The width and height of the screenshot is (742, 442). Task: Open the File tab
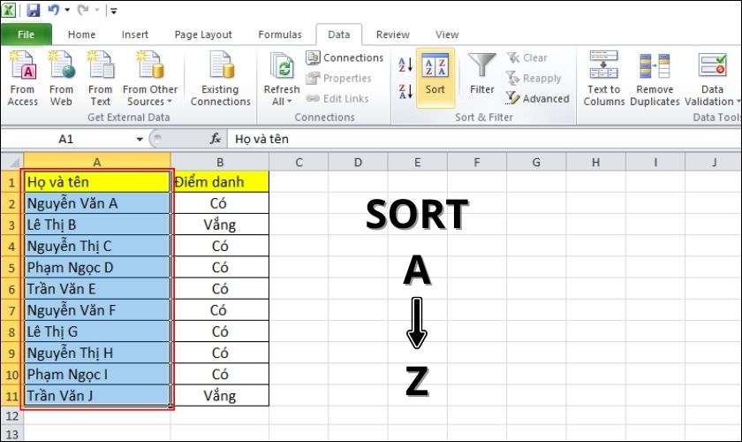click(x=26, y=34)
